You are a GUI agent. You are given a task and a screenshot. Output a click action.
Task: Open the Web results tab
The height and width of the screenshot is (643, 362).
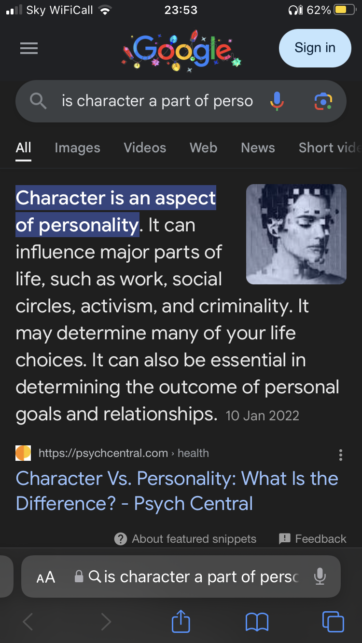[x=203, y=147]
